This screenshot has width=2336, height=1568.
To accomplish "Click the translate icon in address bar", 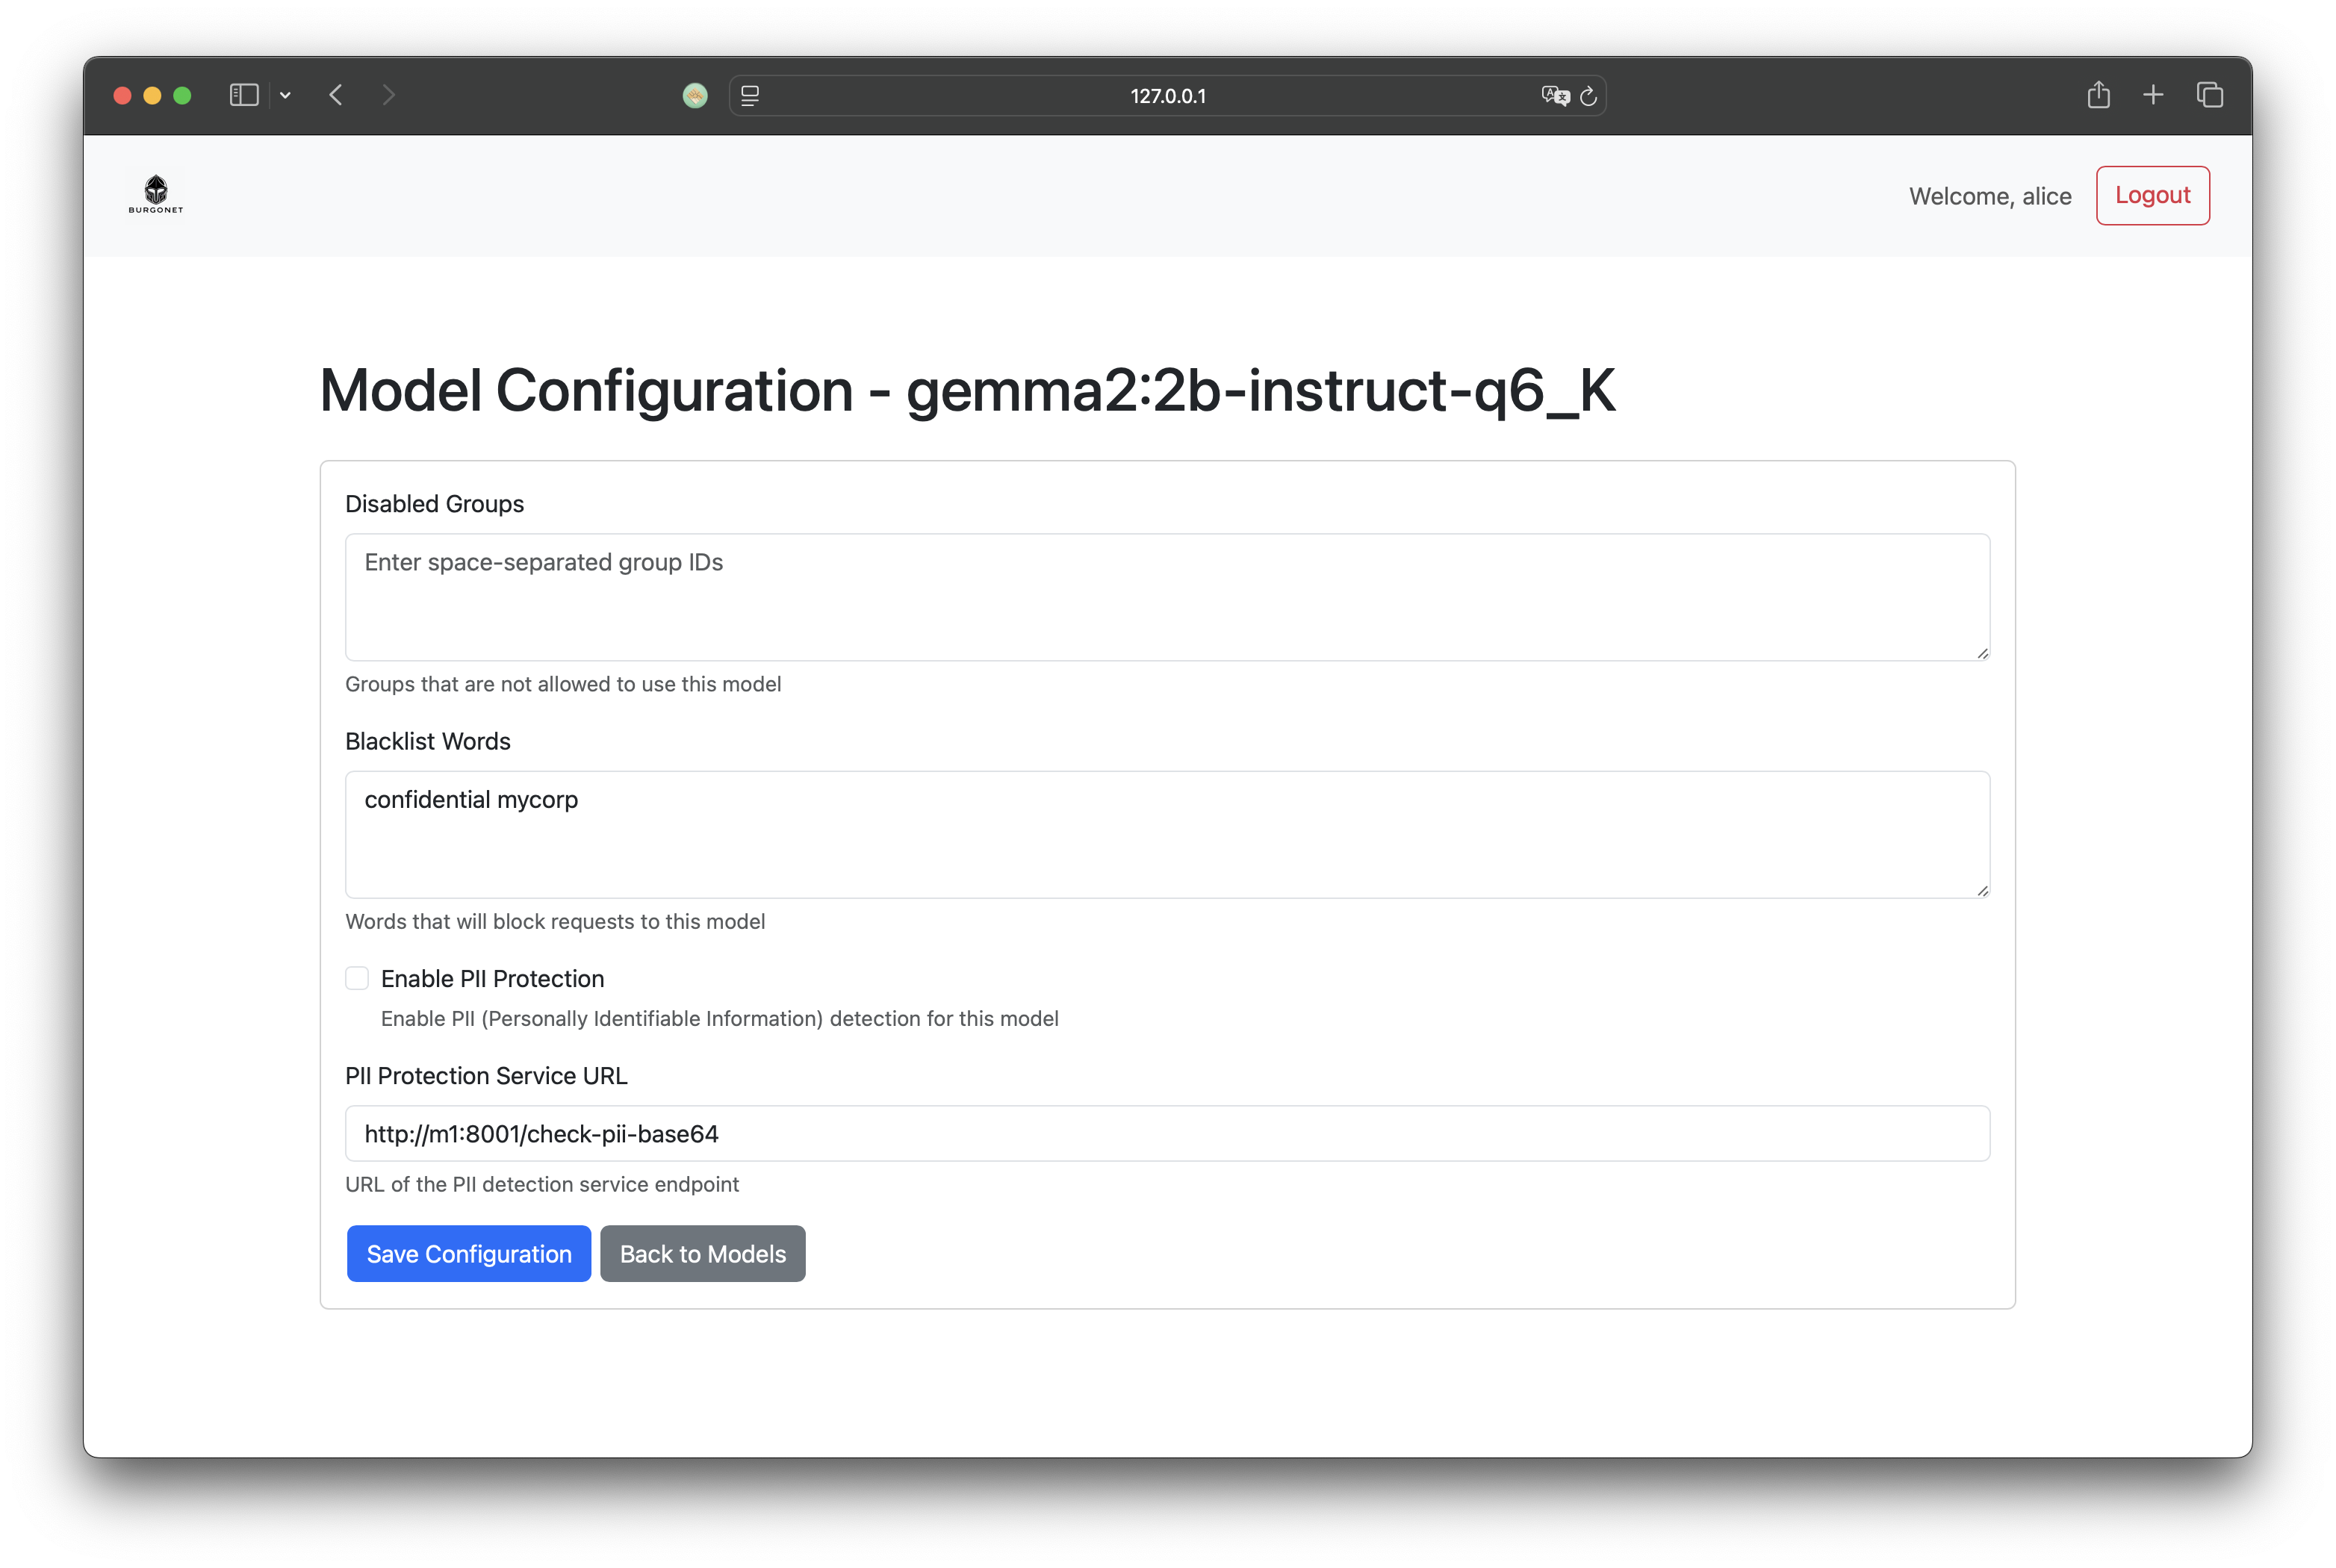I will click(1555, 96).
